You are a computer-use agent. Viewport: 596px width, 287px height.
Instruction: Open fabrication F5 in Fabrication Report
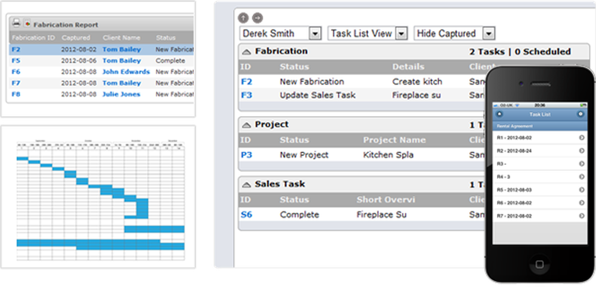tap(16, 61)
